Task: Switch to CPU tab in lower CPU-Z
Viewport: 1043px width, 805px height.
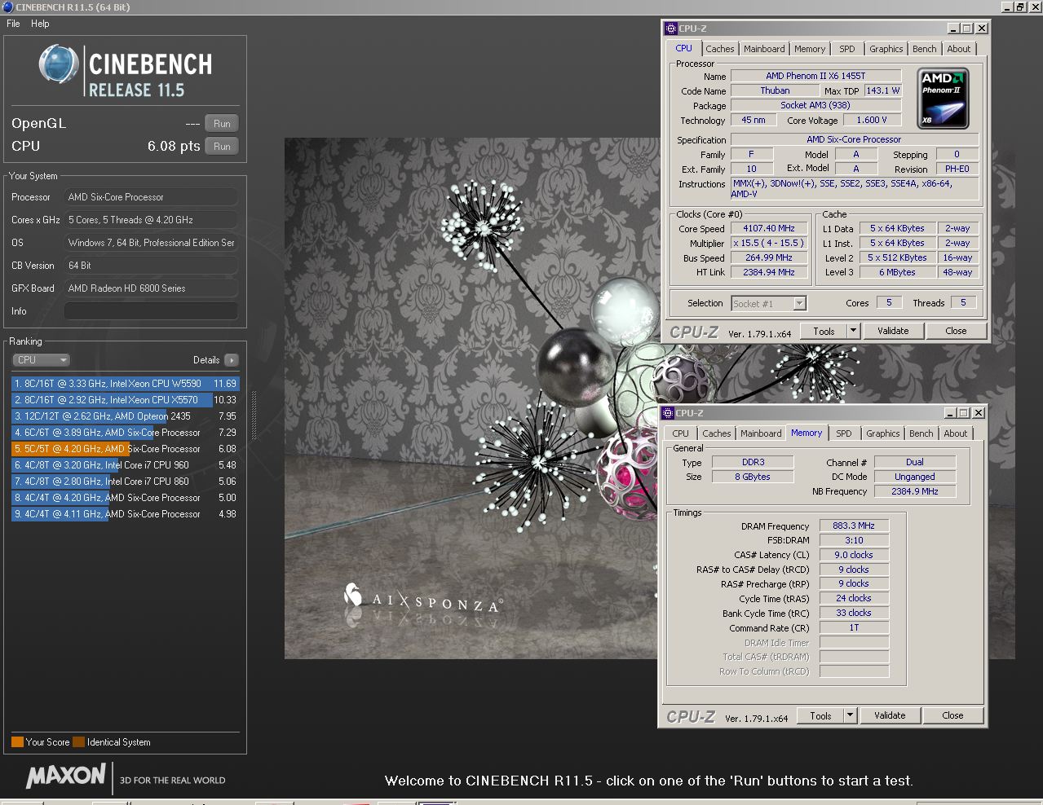Action: 680,433
